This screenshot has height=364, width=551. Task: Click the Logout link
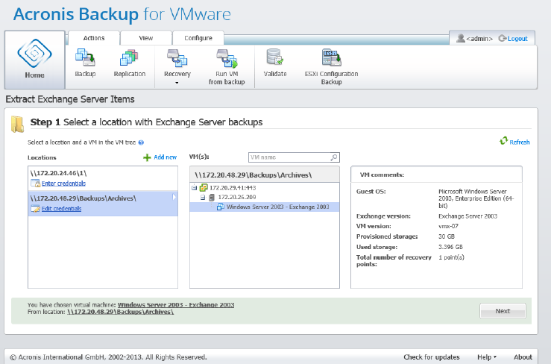517,39
